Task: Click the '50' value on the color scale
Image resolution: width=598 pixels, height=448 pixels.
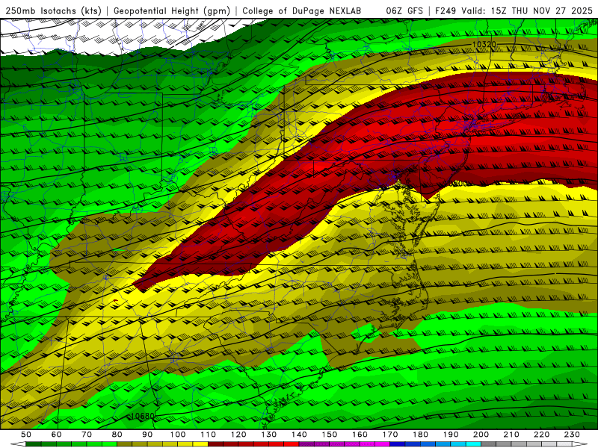Action: (x=26, y=435)
